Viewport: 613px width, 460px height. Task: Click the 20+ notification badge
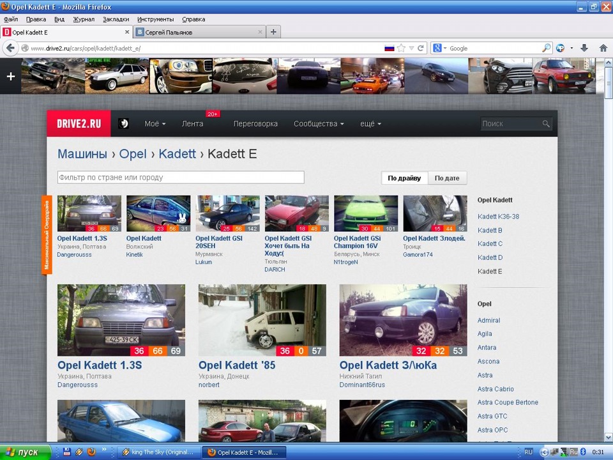point(213,114)
